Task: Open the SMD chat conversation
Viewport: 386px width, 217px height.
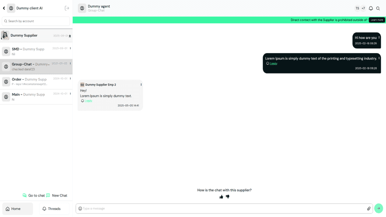Action: [36, 51]
